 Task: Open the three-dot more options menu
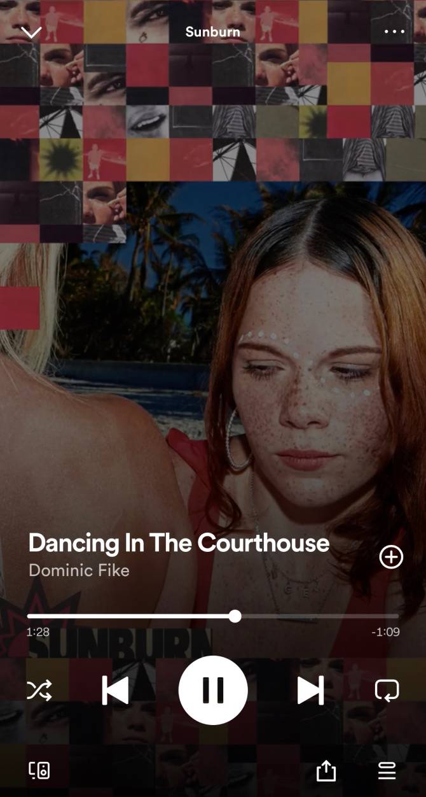(x=394, y=32)
